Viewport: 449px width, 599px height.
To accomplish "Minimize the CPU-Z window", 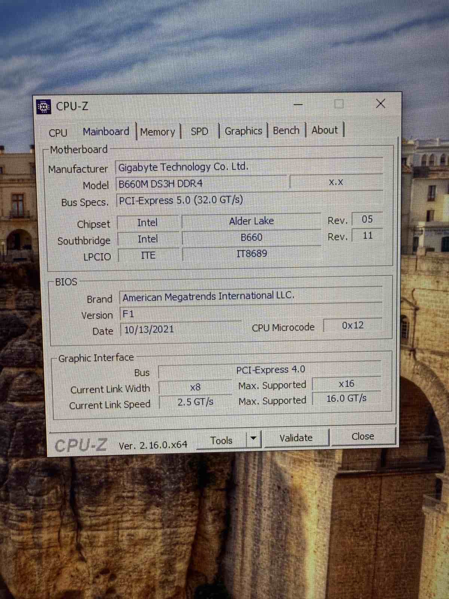I will tap(298, 105).
